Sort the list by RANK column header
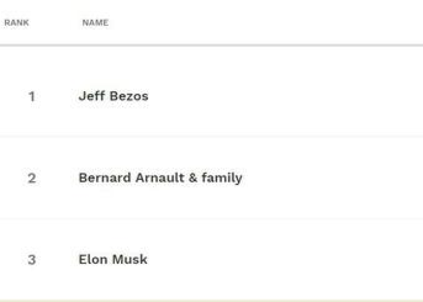423x302 pixels. 16,23
